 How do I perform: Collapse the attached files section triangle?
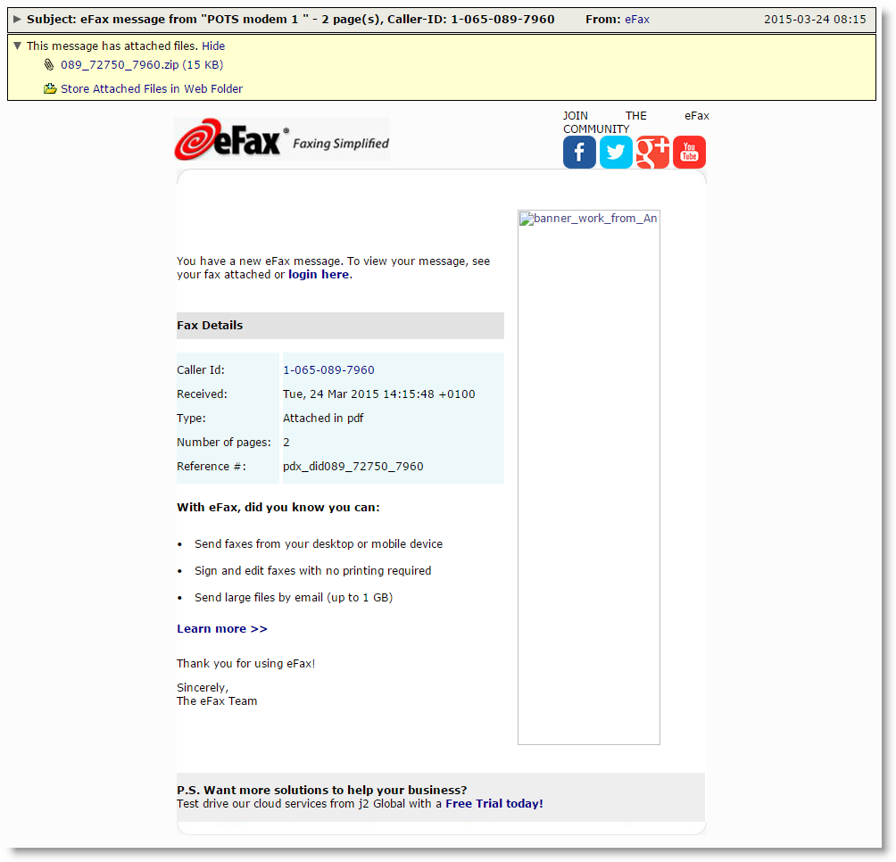(17, 46)
